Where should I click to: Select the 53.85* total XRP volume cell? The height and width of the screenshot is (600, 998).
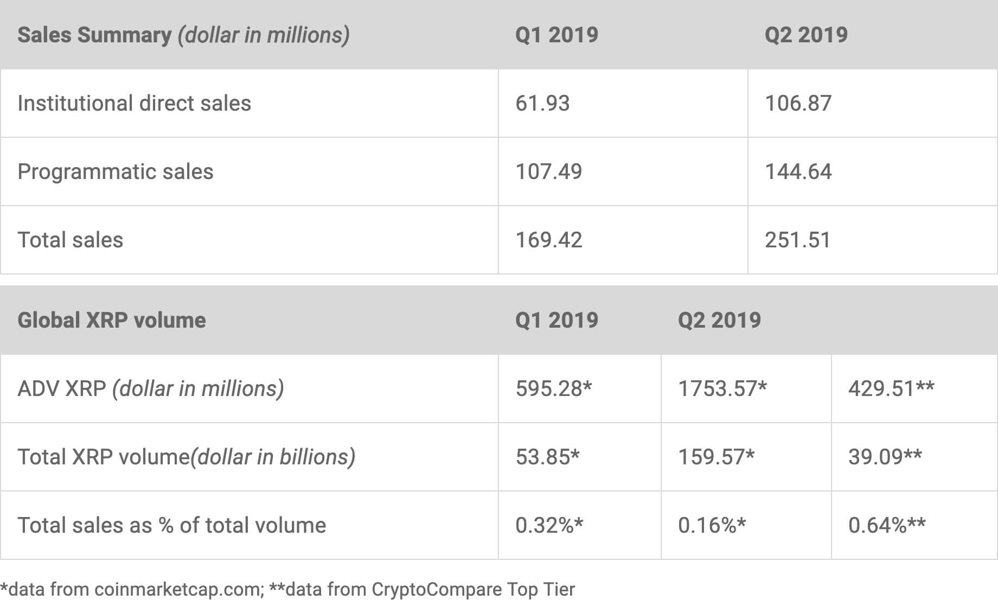click(x=547, y=457)
